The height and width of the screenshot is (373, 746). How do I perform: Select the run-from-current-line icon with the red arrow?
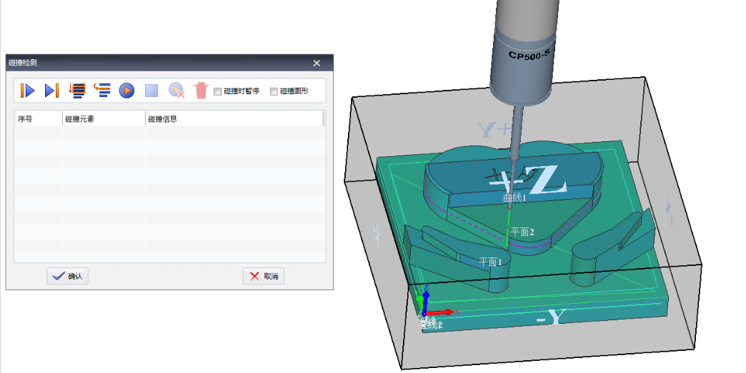(x=76, y=90)
